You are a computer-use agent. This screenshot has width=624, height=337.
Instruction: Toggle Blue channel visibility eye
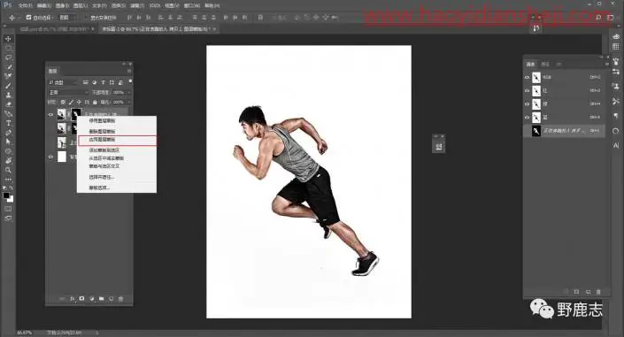pos(527,118)
